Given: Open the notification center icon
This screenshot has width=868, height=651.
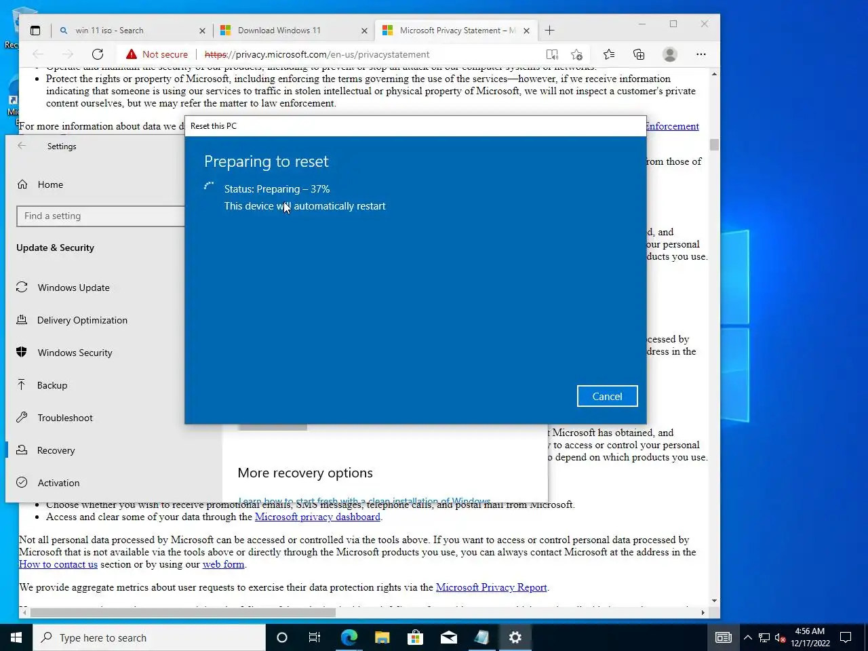Looking at the screenshot, I should point(846,637).
